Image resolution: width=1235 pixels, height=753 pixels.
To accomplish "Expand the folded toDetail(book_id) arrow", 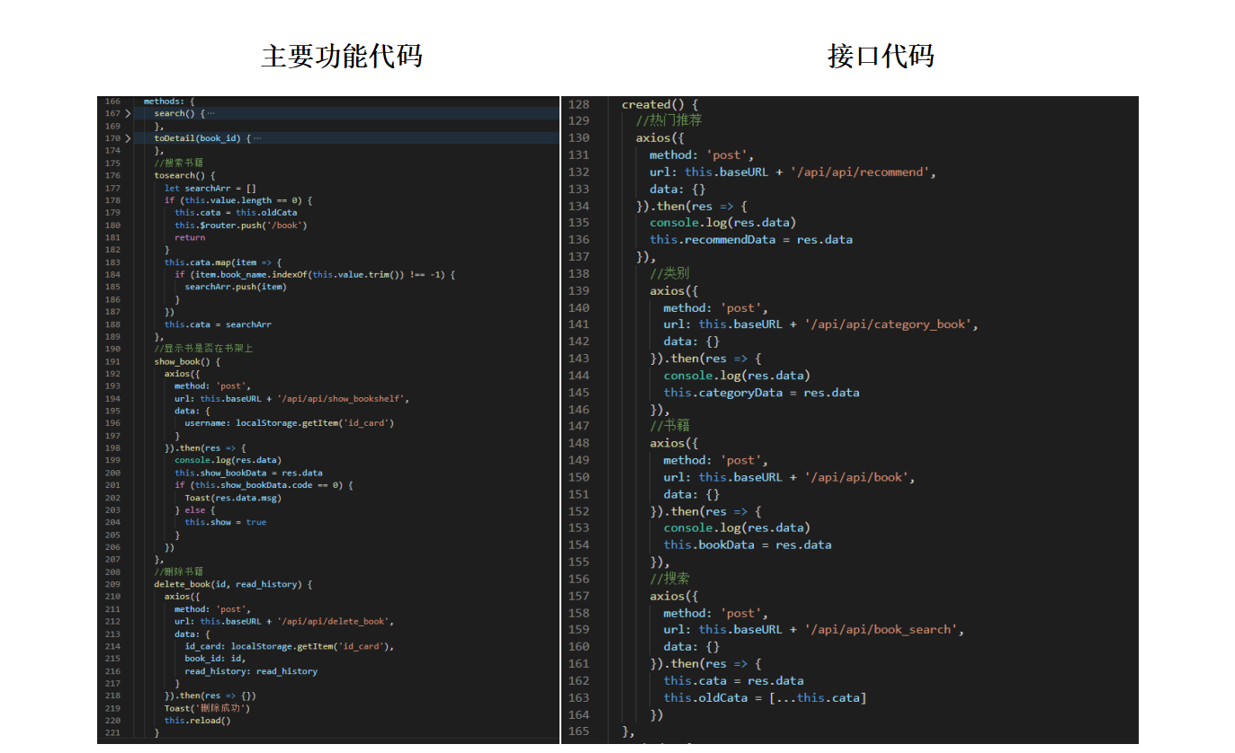I will click(128, 138).
